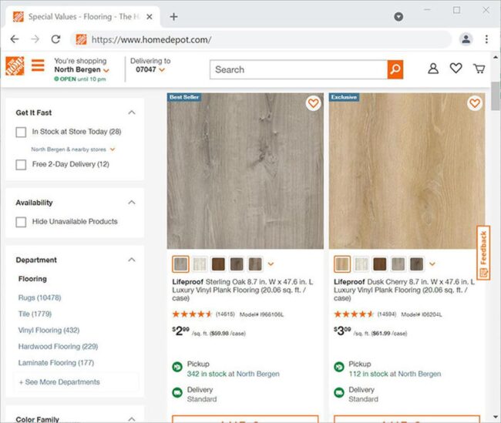The image size is (501, 423).
Task: Click + See More Departments
Action: coord(59,382)
